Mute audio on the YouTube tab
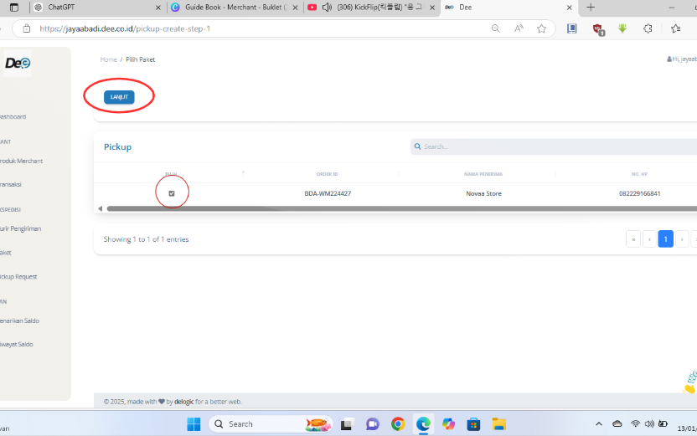Image resolution: width=697 pixels, height=436 pixels. [x=328, y=7]
